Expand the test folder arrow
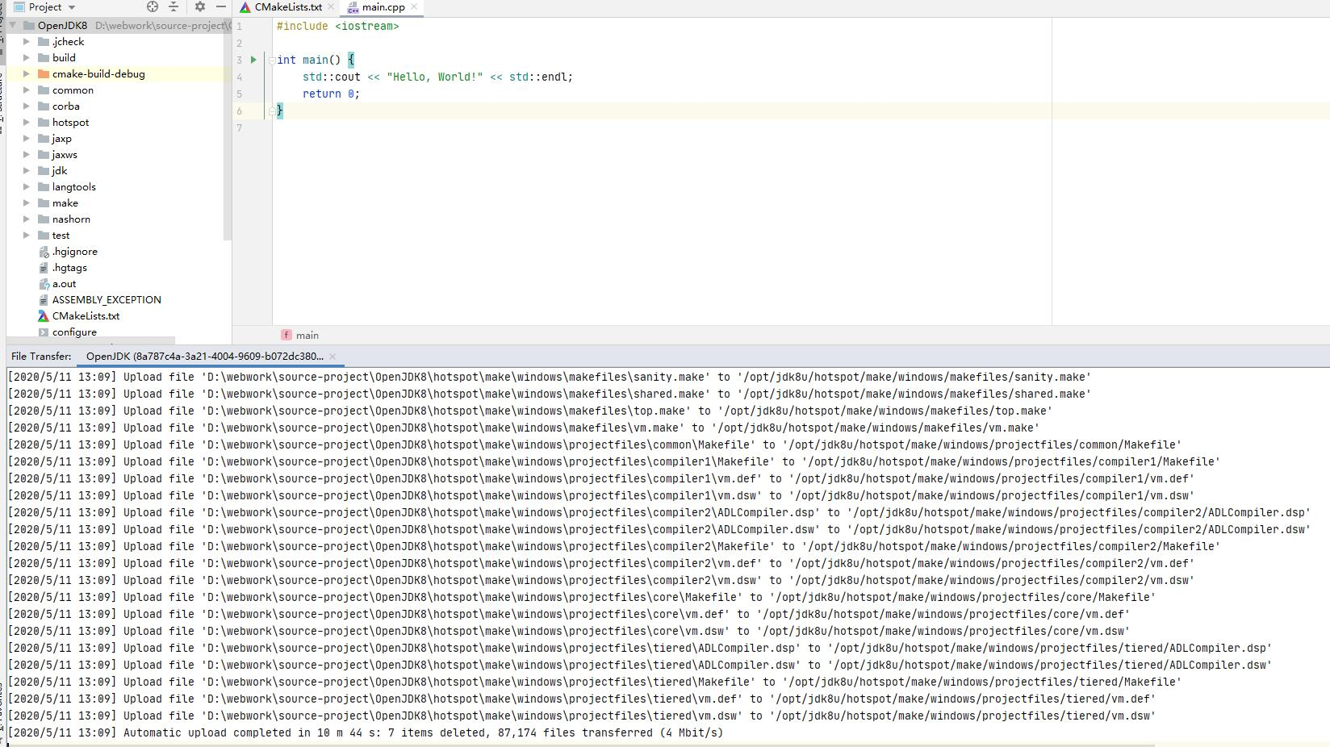The width and height of the screenshot is (1330, 747). 27,235
